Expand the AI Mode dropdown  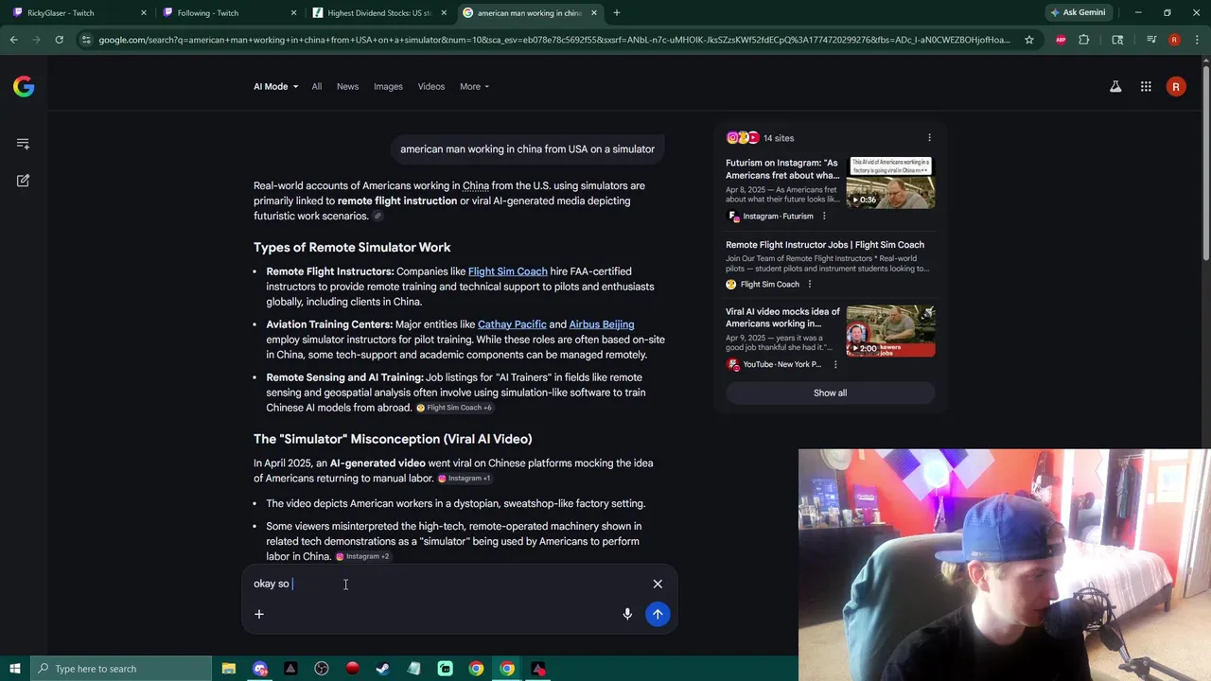(x=275, y=87)
